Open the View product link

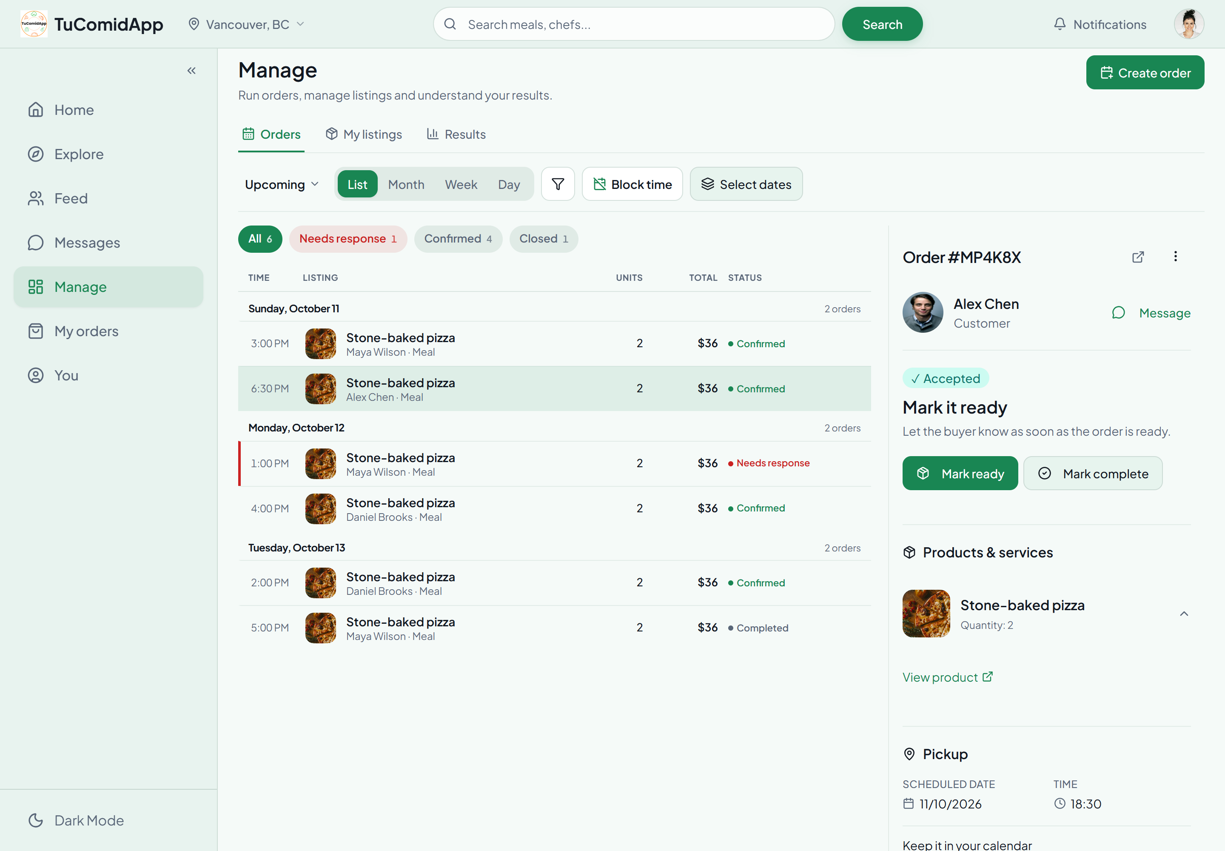pyautogui.click(x=947, y=677)
